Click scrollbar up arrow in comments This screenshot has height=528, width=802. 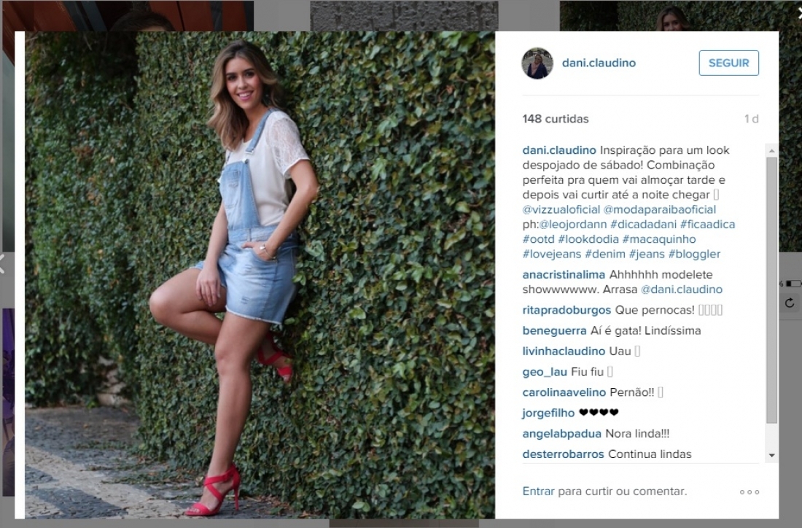[772, 150]
